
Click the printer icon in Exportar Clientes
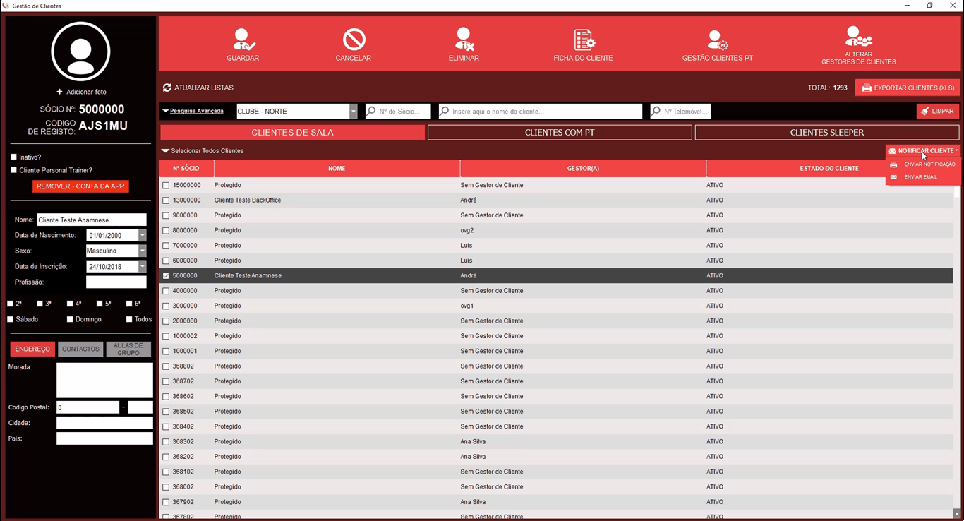tap(867, 88)
